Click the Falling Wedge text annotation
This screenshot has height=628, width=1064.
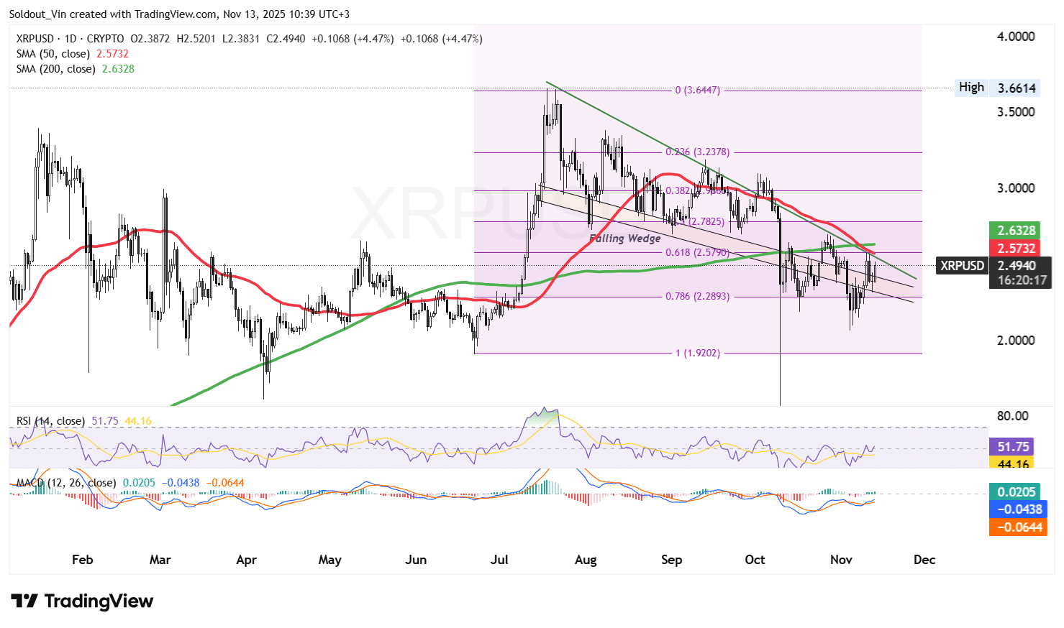624,238
